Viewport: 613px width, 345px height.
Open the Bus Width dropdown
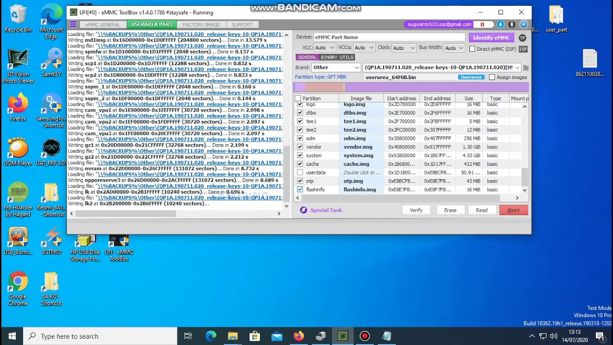click(x=454, y=48)
